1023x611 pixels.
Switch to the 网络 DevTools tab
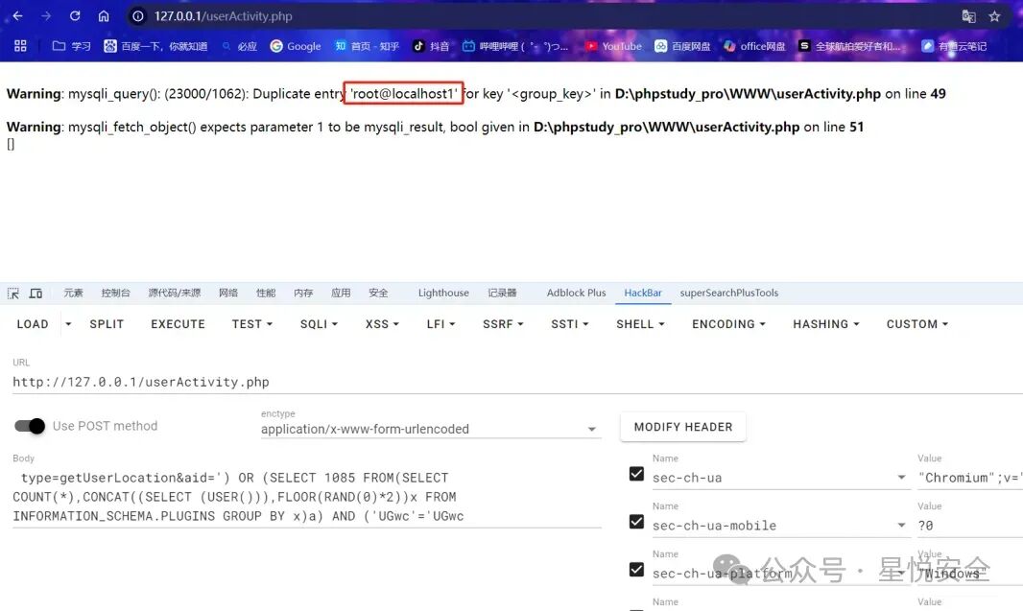point(228,293)
